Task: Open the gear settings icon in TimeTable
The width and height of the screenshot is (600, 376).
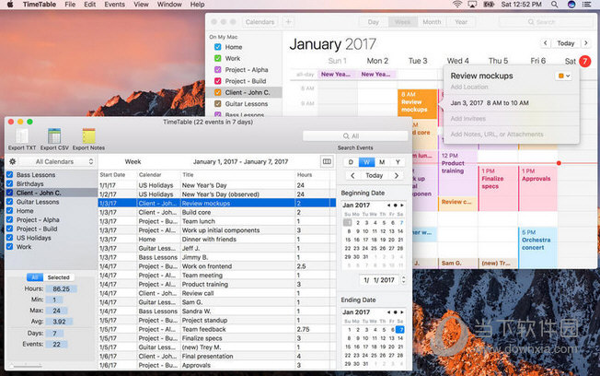Action: 12,162
